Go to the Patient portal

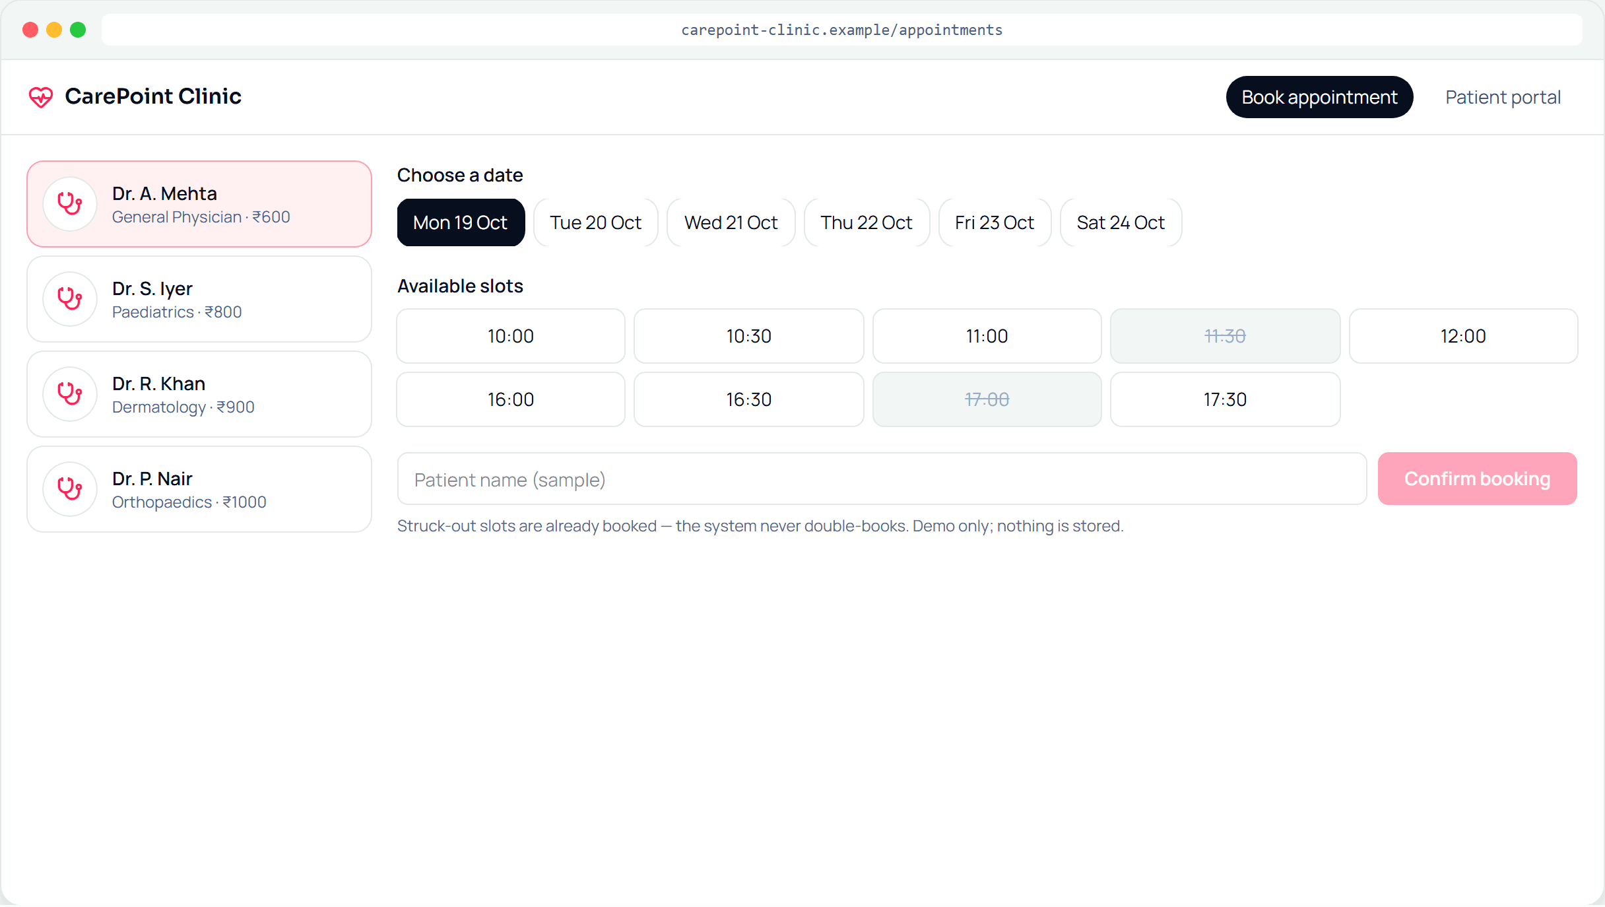click(x=1503, y=97)
